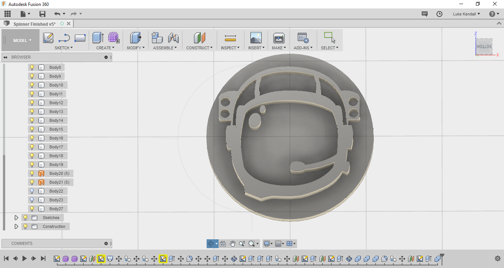Click the Save icon
The image size is (504, 268).
[42, 14]
